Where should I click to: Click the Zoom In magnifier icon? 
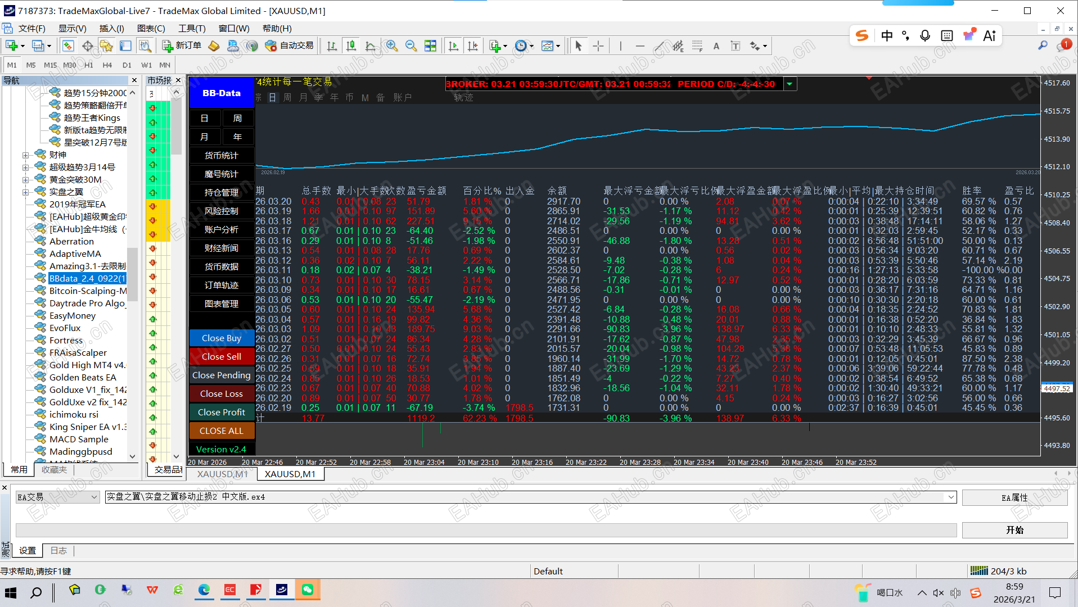coord(392,46)
